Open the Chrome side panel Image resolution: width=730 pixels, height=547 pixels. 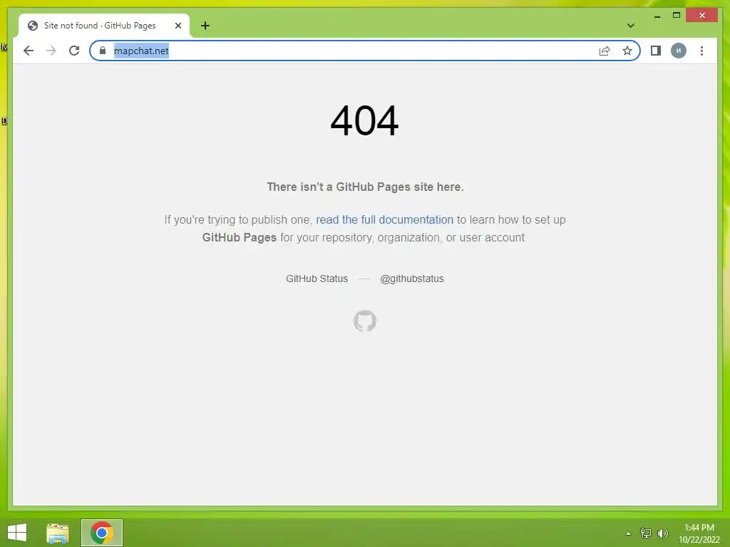[x=656, y=51]
